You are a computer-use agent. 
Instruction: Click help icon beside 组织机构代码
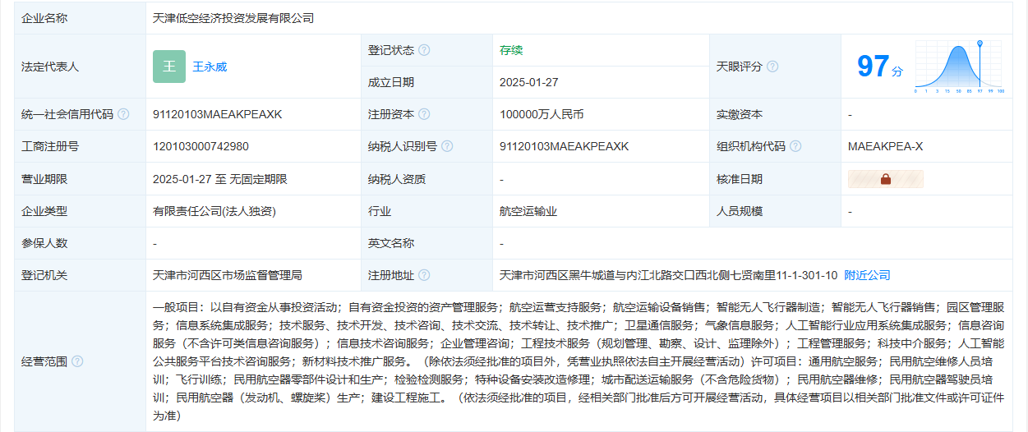tap(795, 146)
